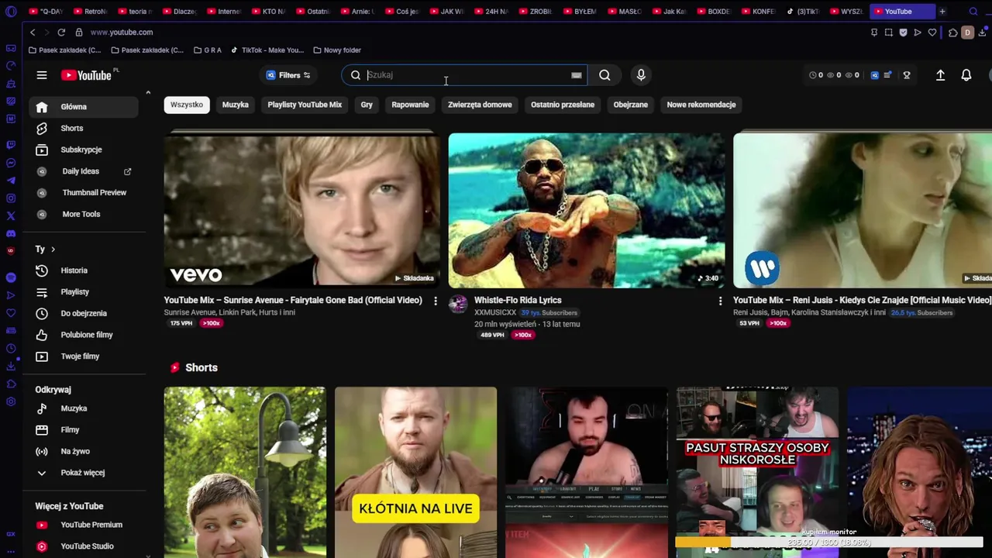Click the tab search magnifier icon

pos(973,12)
